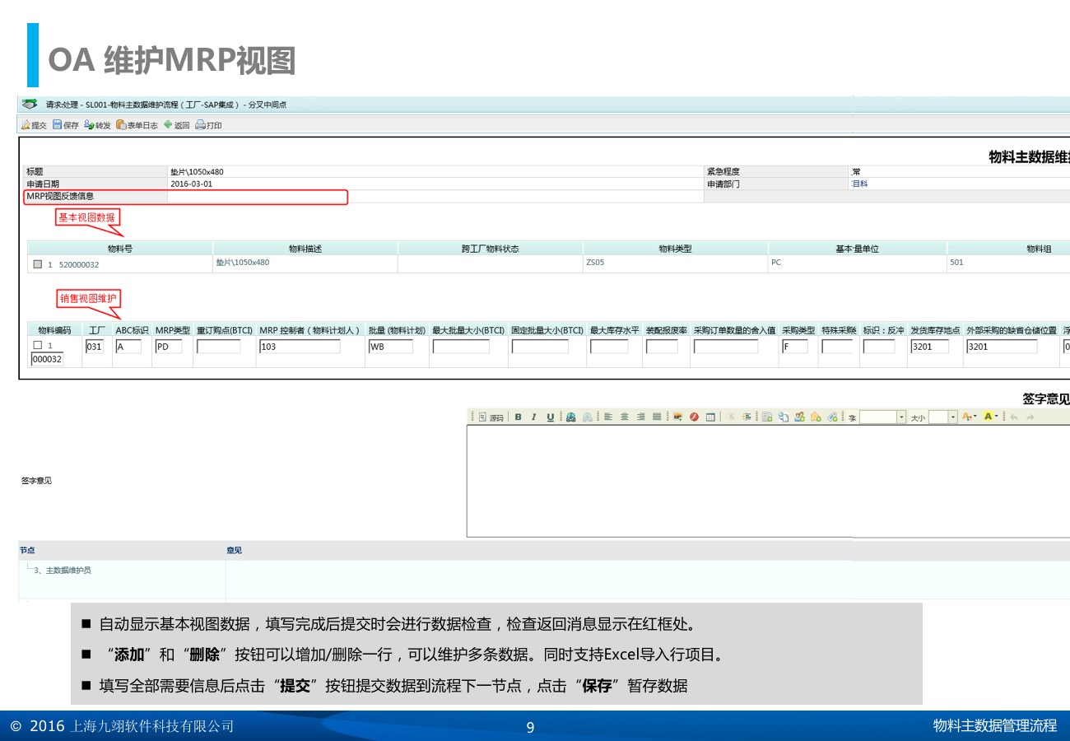Open the font family dropdown
The height and width of the screenshot is (741, 1070).
click(901, 417)
